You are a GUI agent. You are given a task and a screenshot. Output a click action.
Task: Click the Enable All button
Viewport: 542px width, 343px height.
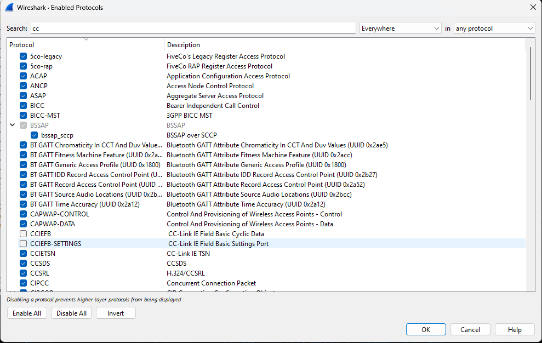[27, 313]
